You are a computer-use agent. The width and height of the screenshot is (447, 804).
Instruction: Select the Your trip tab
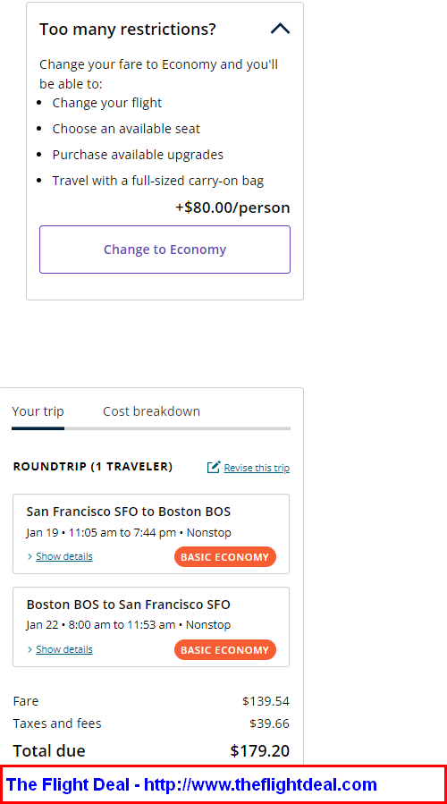tap(38, 411)
